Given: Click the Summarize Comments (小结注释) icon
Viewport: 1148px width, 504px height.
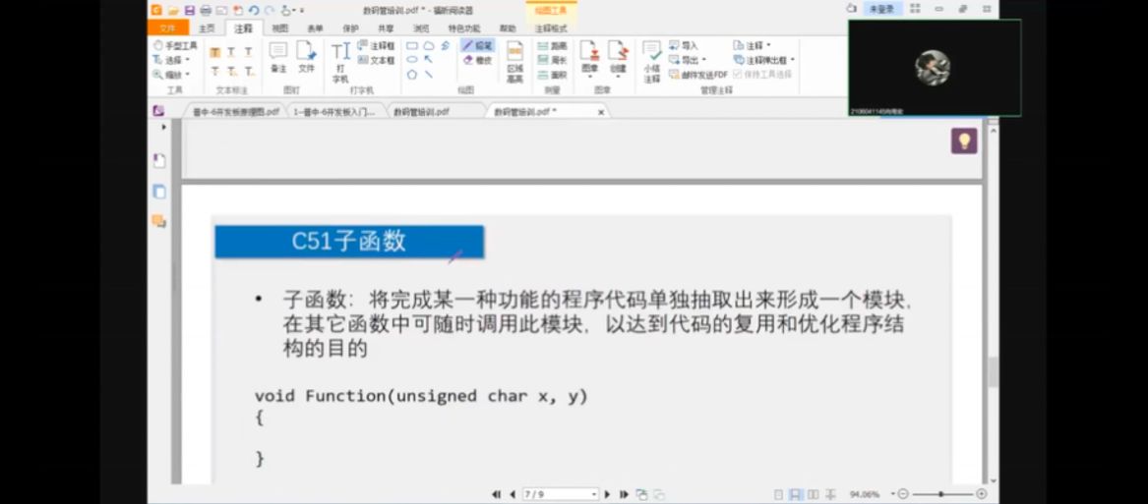Looking at the screenshot, I should coord(651,61).
